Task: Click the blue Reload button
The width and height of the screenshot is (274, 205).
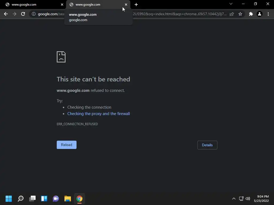Action: (x=67, y=145)
